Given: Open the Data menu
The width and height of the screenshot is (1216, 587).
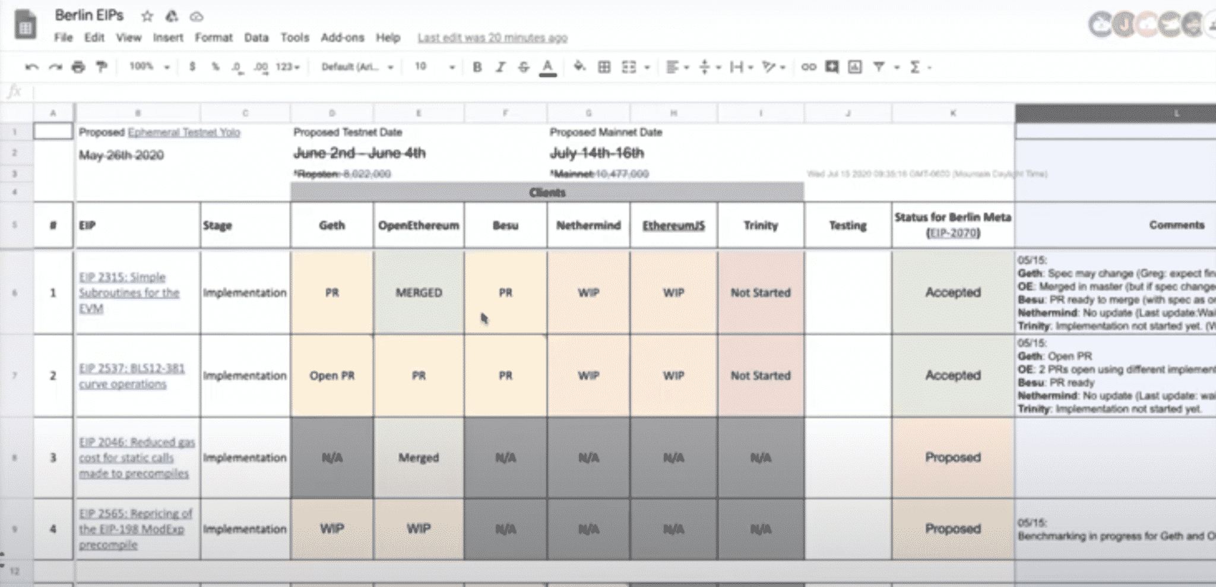Looking at the screenshot, I should [256, 37].
